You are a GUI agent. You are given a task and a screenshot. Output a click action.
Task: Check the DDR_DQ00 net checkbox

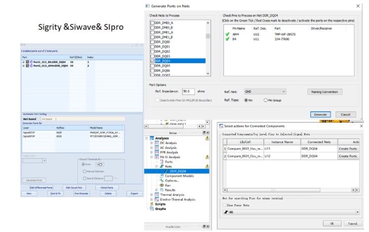click(x=152, y=42)
